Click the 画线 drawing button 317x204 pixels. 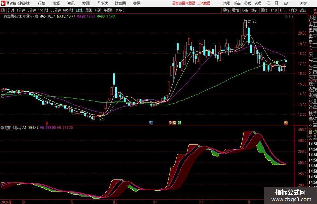tap(264, 10)
